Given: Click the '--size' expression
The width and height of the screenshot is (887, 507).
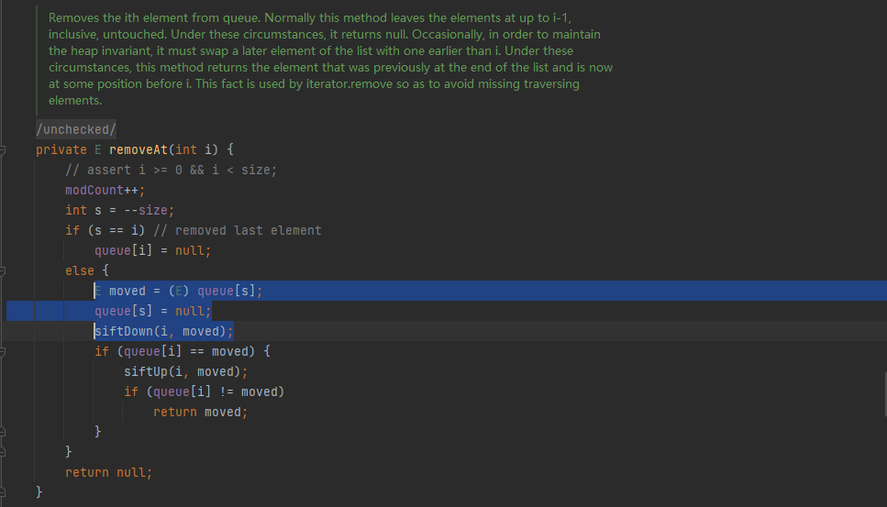Looking at the screenshot, I should 145,210.
